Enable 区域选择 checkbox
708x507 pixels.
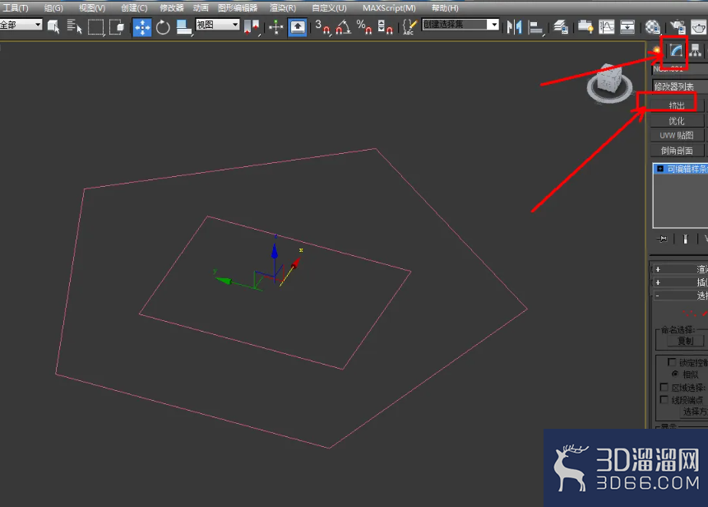(664, 388)
